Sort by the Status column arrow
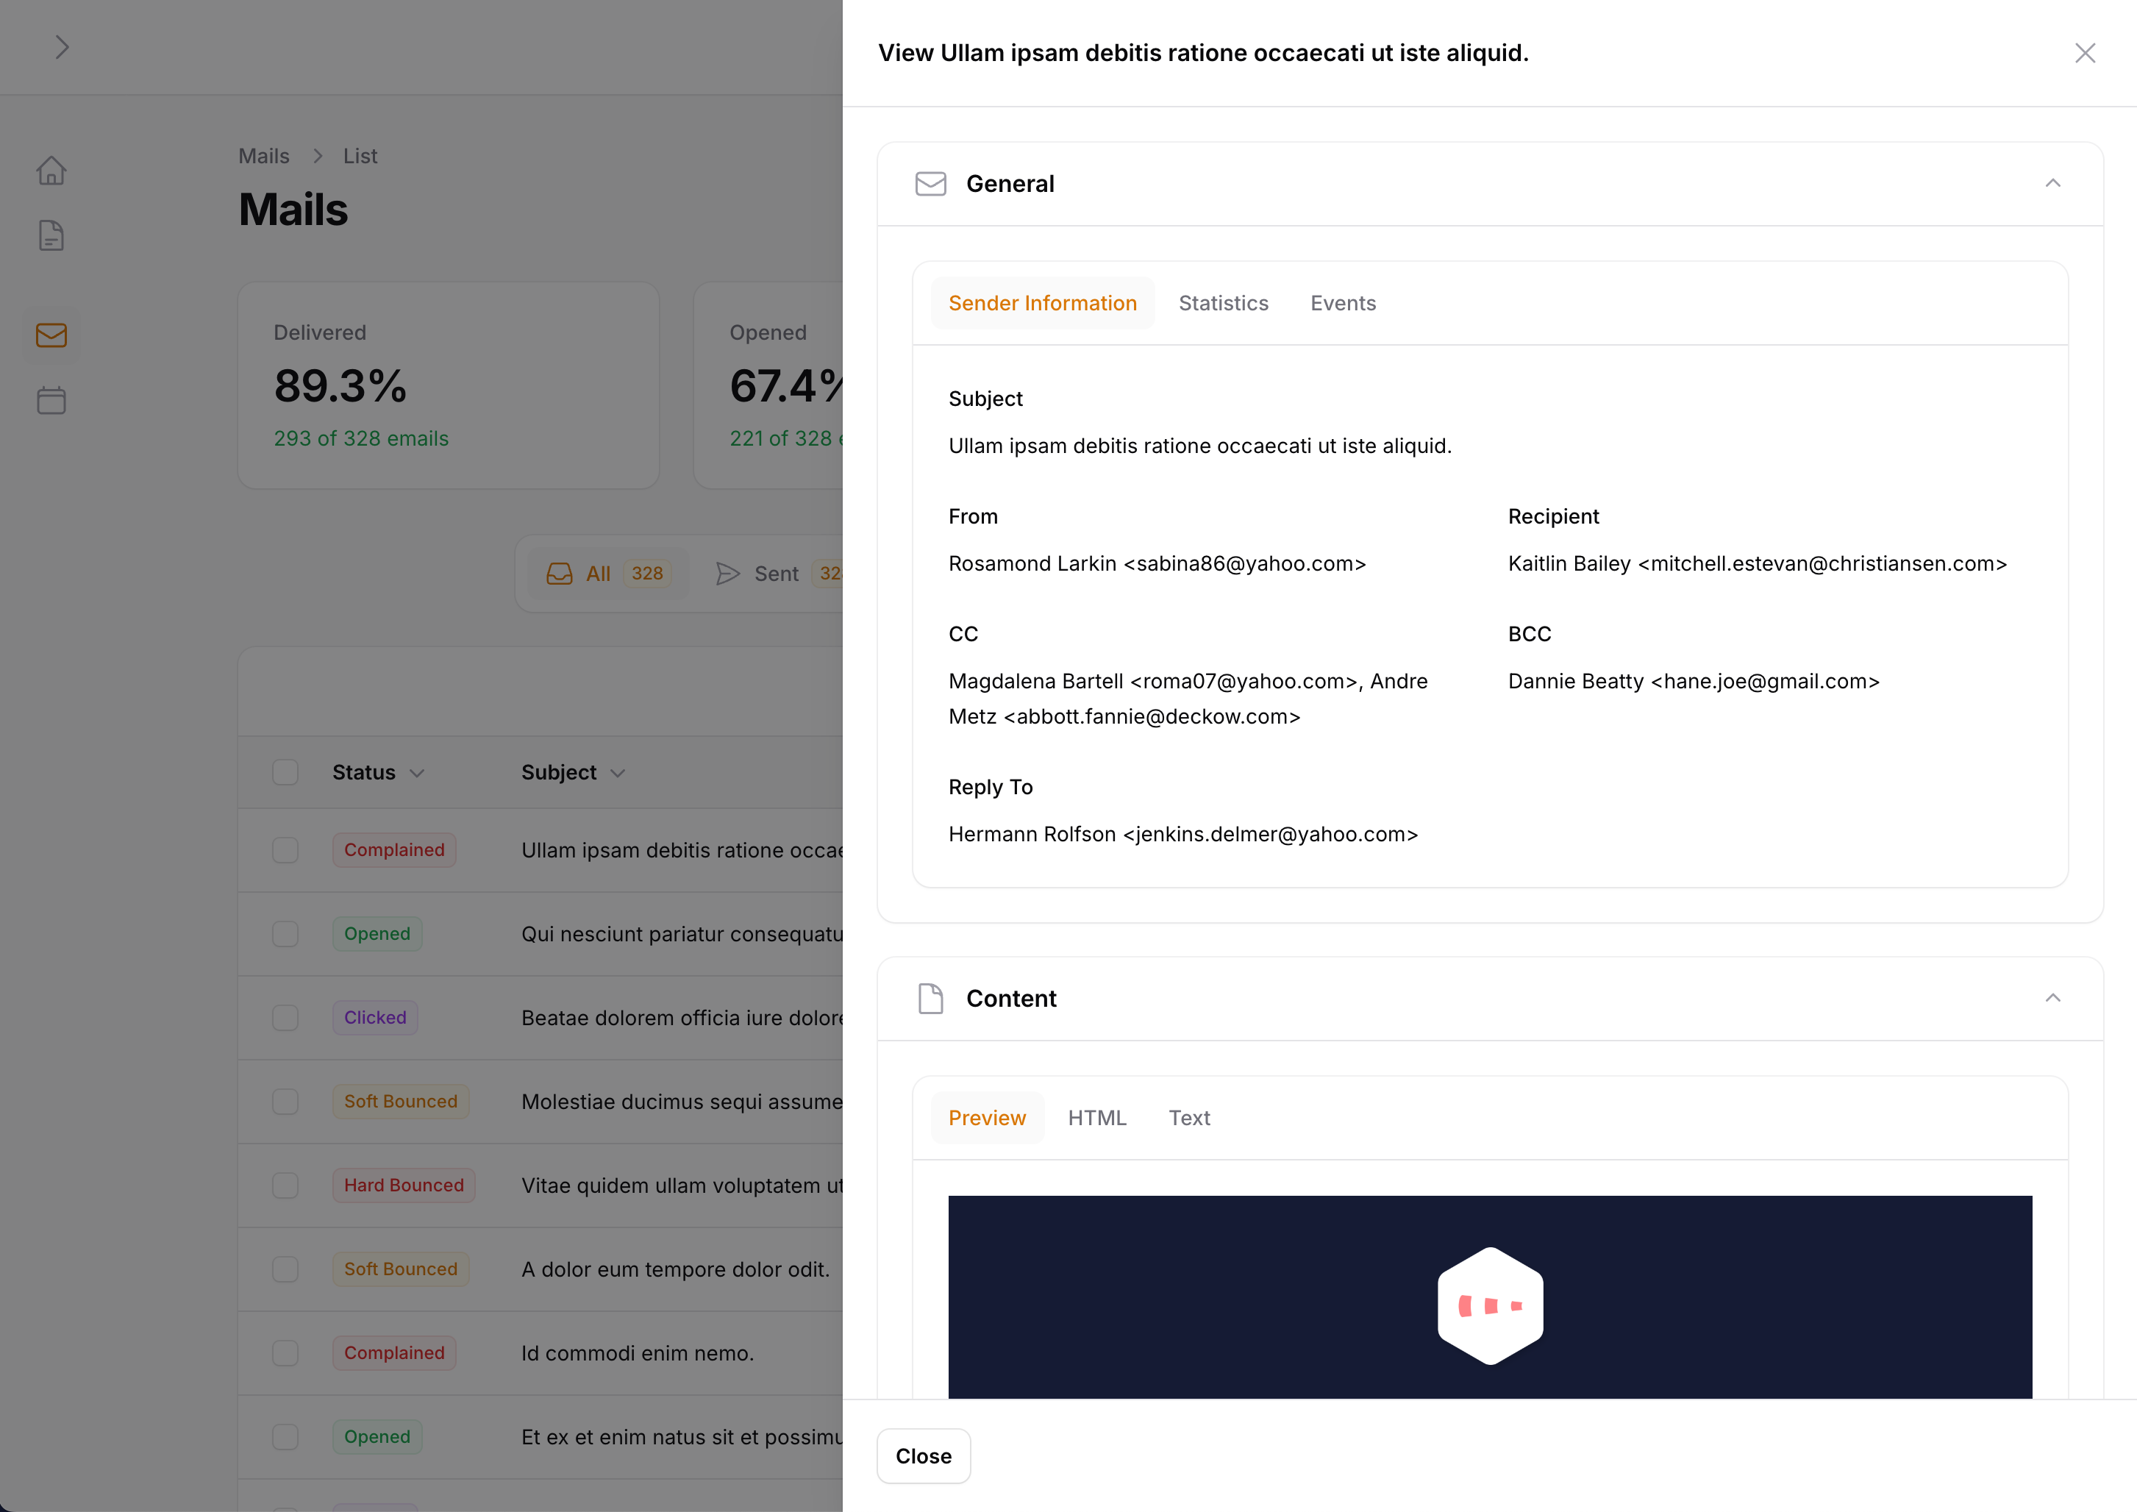 coord(417,774)
